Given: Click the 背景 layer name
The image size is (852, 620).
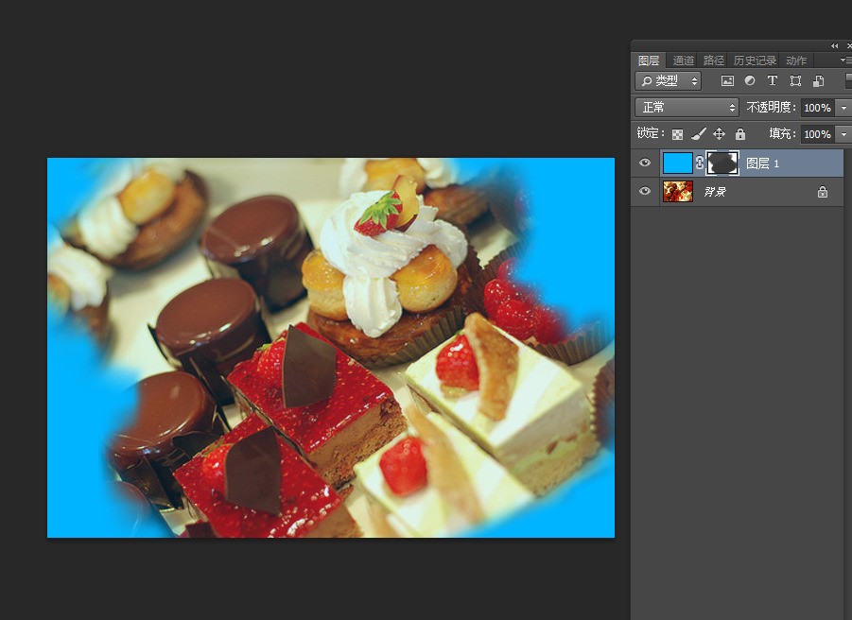Looking at the screenshot, I should pyautogui.click(x=715, y=192).
